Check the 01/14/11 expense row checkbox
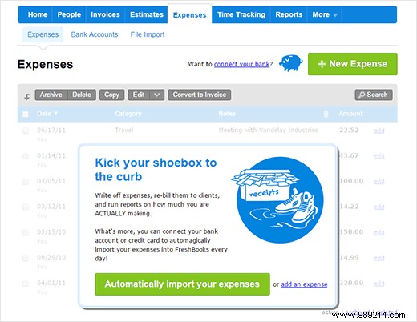 click(x=26, y=156)
